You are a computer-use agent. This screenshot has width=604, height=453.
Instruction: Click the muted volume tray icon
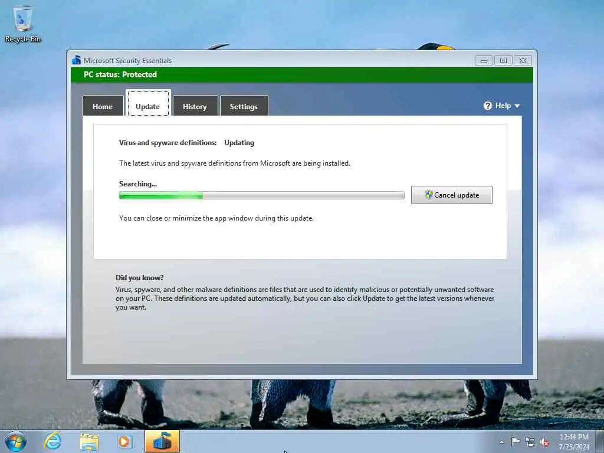pyautogui.click(x=544, y=442)
